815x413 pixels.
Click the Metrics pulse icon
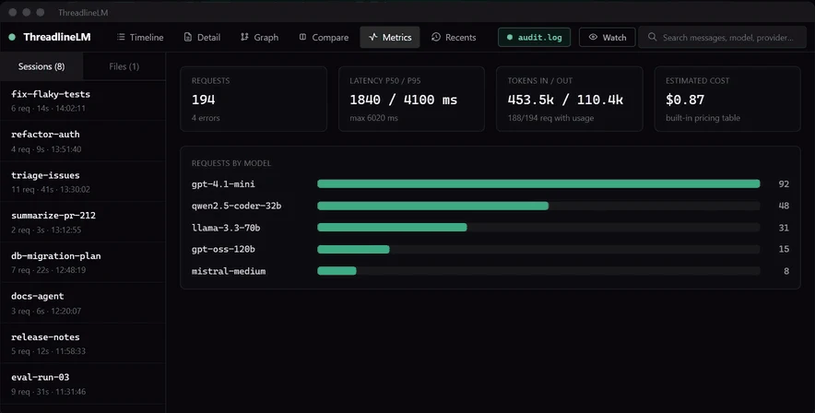372,38
